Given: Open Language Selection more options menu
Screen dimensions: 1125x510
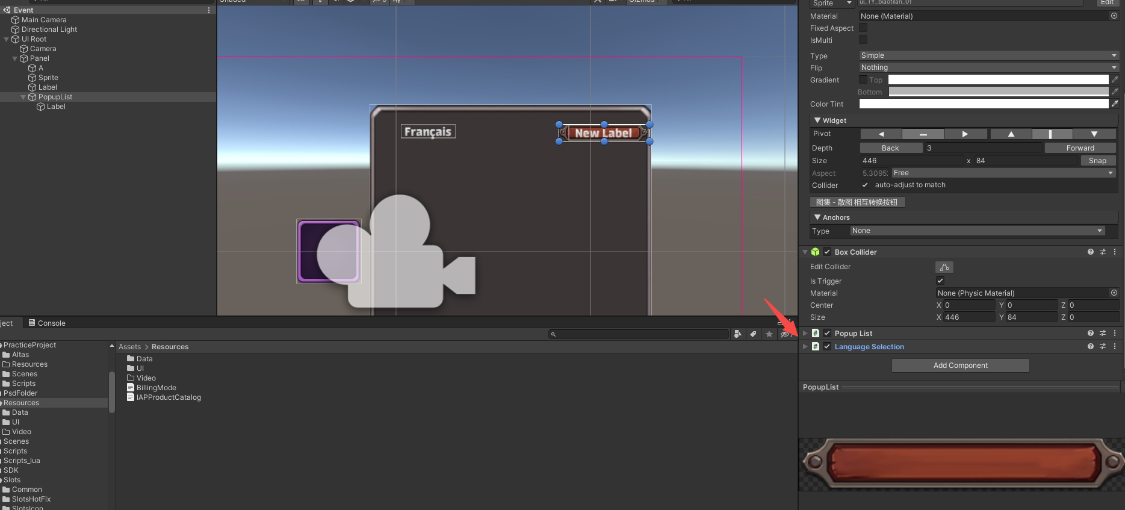Looking at the screenshot, I should pos(1115,347).
